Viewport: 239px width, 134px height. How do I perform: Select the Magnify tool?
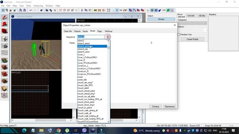[4, 24]
